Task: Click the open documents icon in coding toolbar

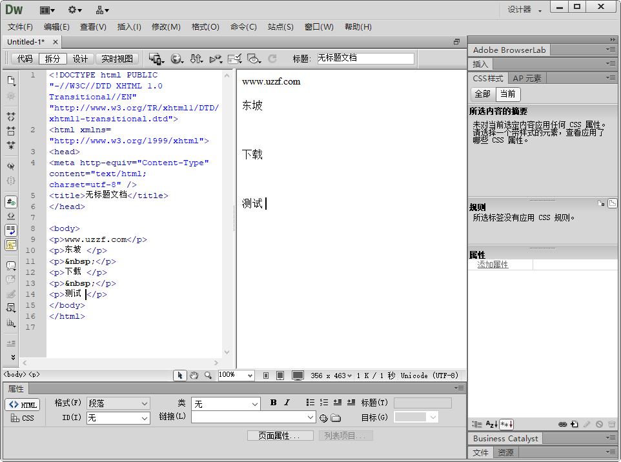Action: coord(11,81)
